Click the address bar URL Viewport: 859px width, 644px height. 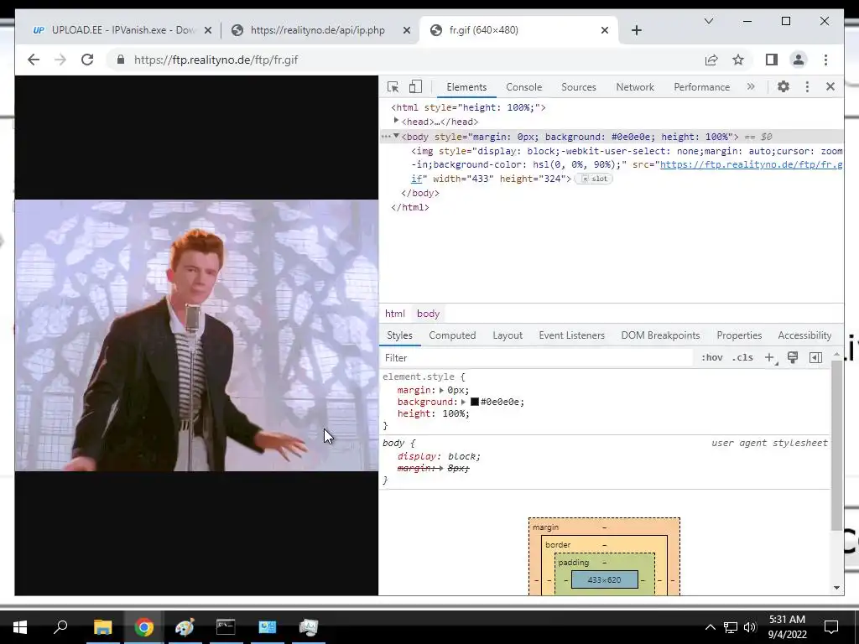(216, 60)
